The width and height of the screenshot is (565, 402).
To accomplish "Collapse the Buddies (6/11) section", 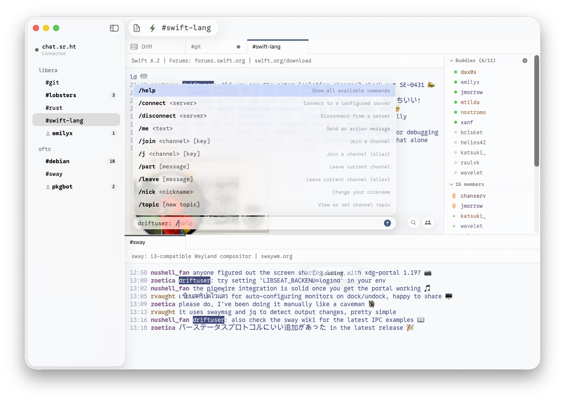I will (x=451, y=60).
